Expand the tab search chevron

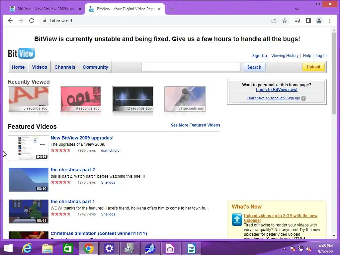pyautogui.click(x=297, y=9)
